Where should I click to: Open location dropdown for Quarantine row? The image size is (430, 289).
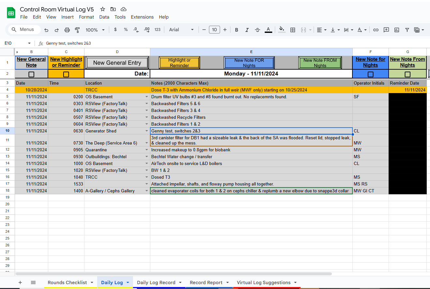[x=147, y=150]
